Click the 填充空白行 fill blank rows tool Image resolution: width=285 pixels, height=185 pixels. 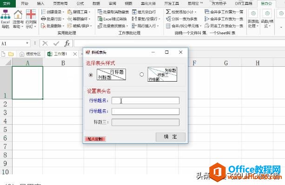coord(144,12)
